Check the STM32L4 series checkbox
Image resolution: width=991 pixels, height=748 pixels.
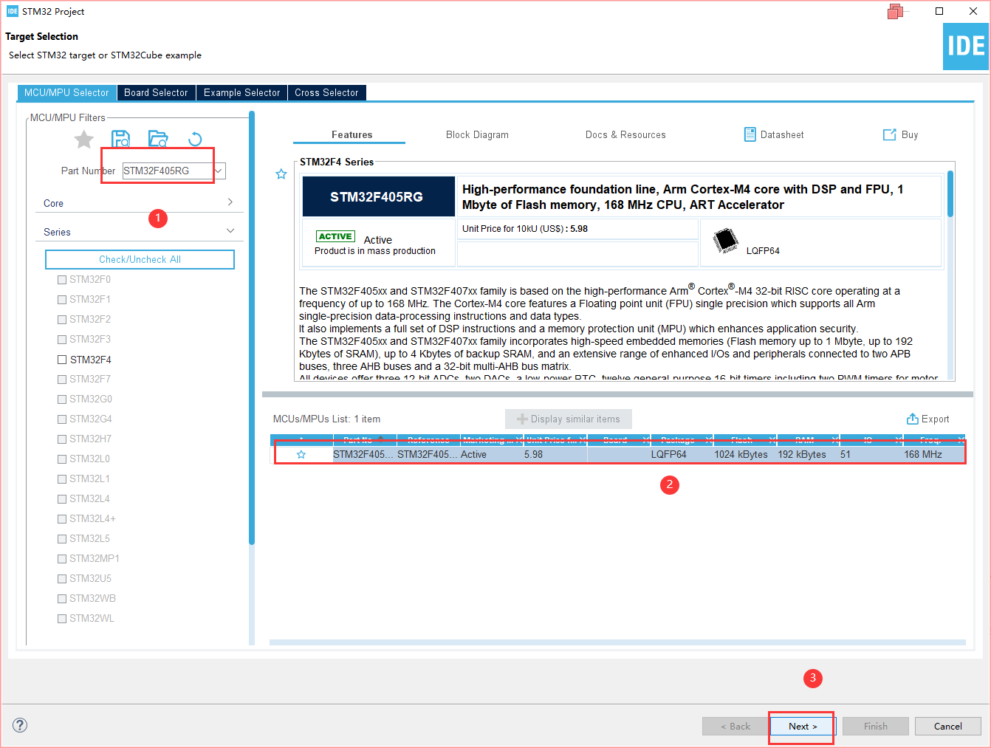[62, 499]
